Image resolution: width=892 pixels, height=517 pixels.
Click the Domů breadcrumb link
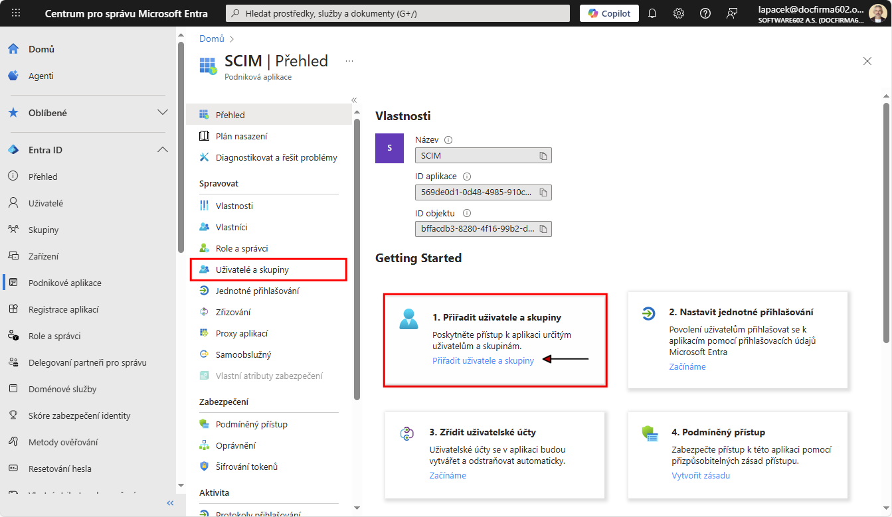click(212, 38)
